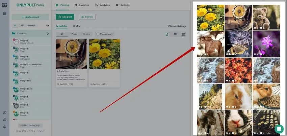Image resolution: width=287 pixels, height=136 pixels.
Task: Open the Analytics tab
Action: pyautogui.click(x=102, y=5)
